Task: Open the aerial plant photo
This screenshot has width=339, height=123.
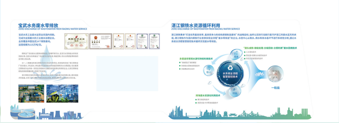Action: click(31, 94)
